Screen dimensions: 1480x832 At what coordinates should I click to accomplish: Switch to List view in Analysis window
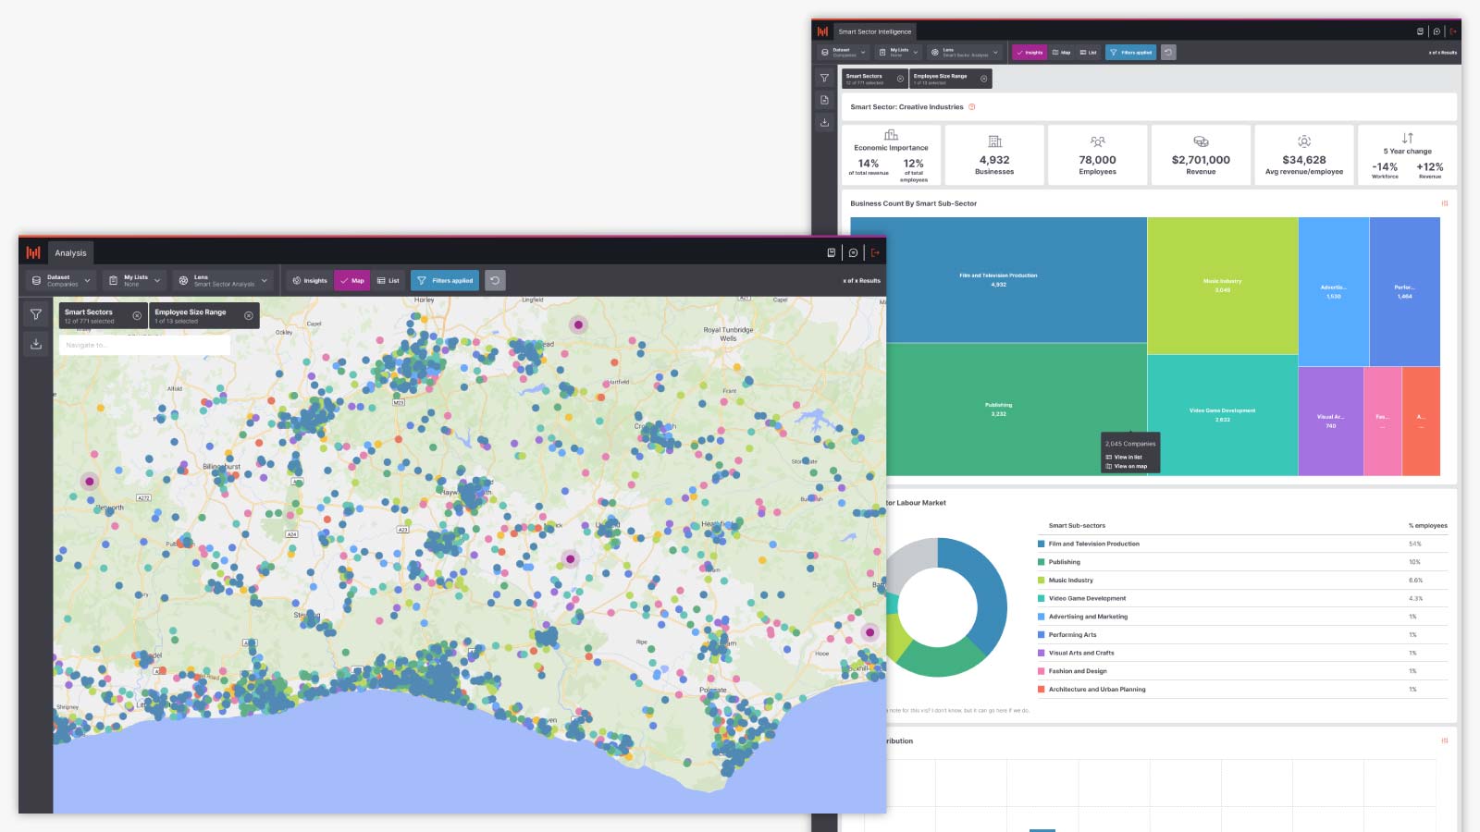(x=388, y=280)
